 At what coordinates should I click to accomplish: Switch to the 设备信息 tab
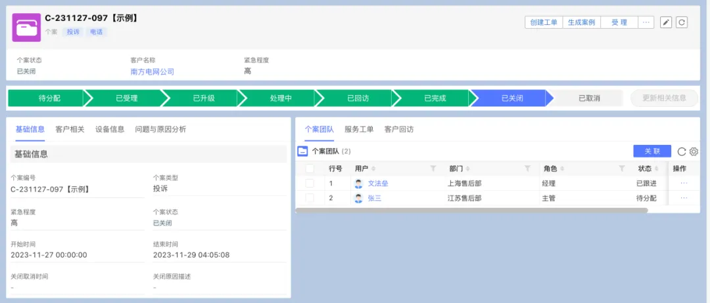click(110, 129)
